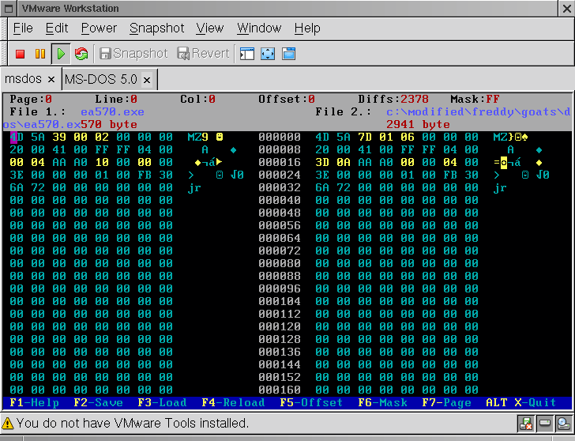This screenshot has height=441, width=575.
Task: Click the orange Suspend (pause) icon
Action: pos(40,54)
